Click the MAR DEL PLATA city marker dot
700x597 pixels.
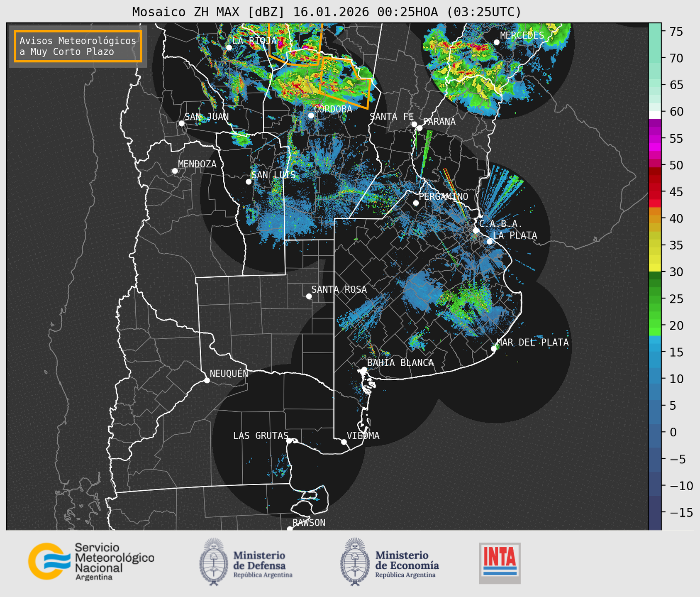pyautogui.click(x=494, y=349)
